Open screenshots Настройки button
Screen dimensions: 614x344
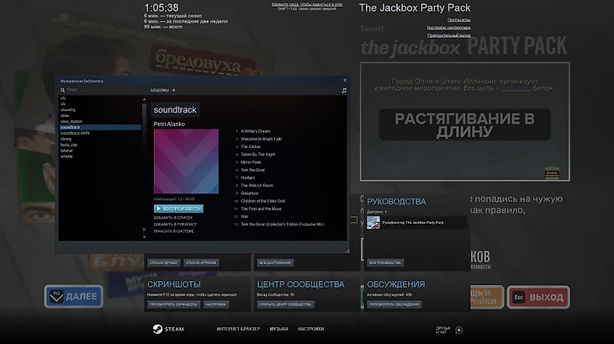coord(216,304)
